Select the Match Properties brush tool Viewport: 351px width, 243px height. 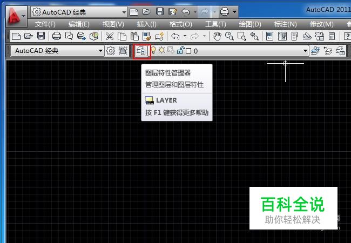(x=147, y=36)
